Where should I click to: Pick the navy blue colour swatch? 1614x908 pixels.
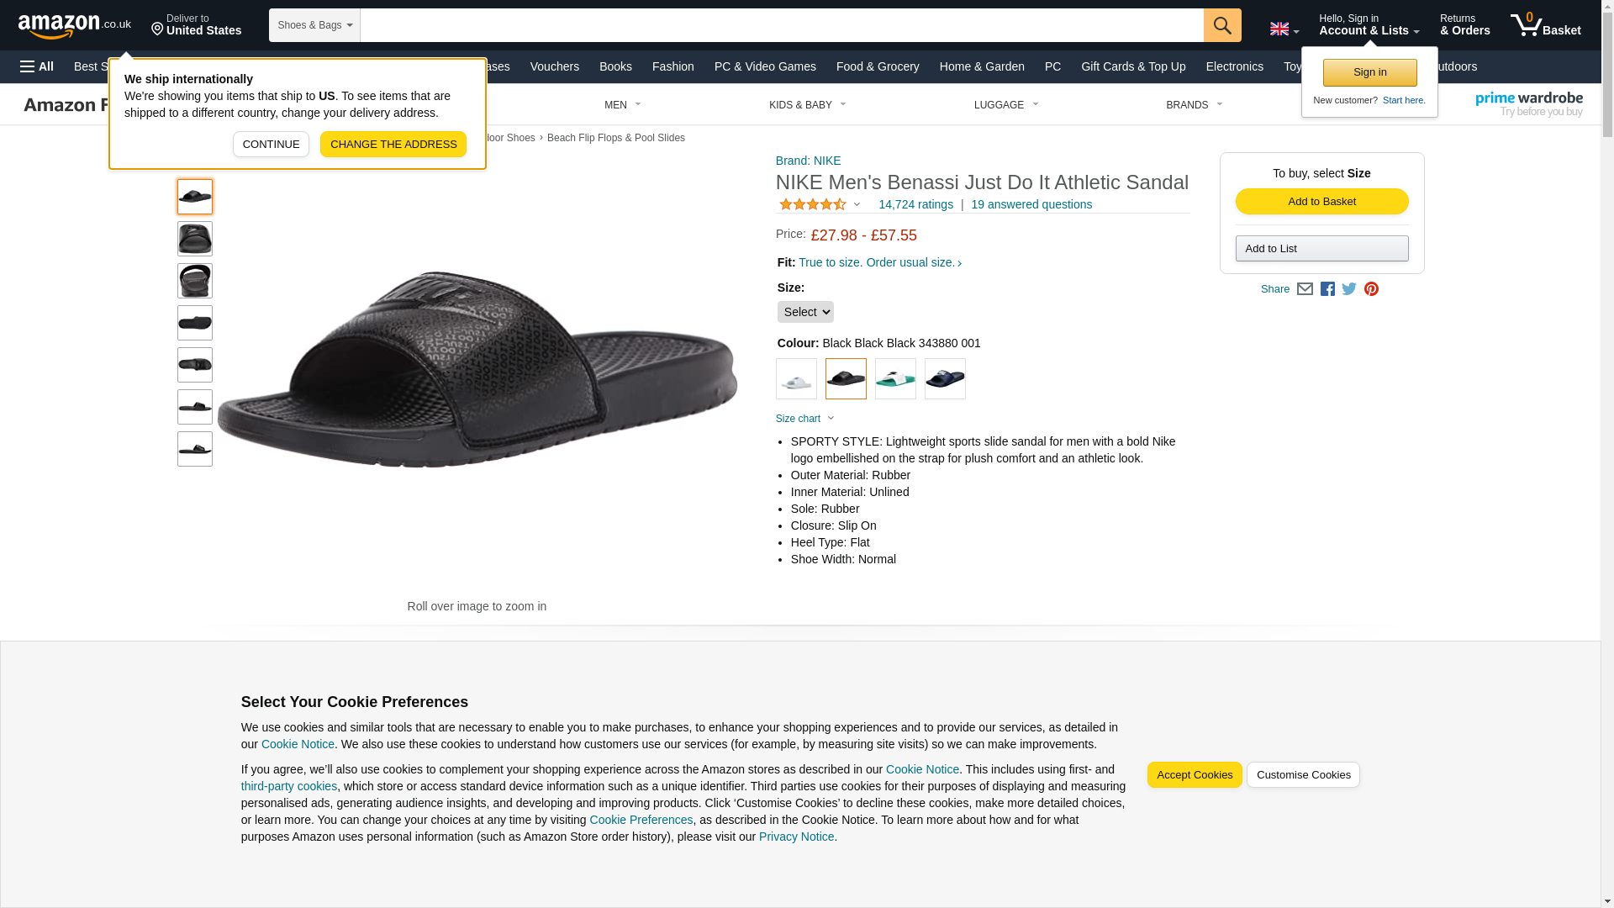tap(945, 379)
